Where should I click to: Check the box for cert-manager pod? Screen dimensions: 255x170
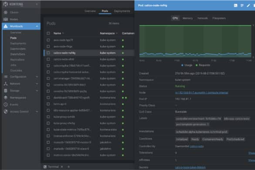point(48,78)
